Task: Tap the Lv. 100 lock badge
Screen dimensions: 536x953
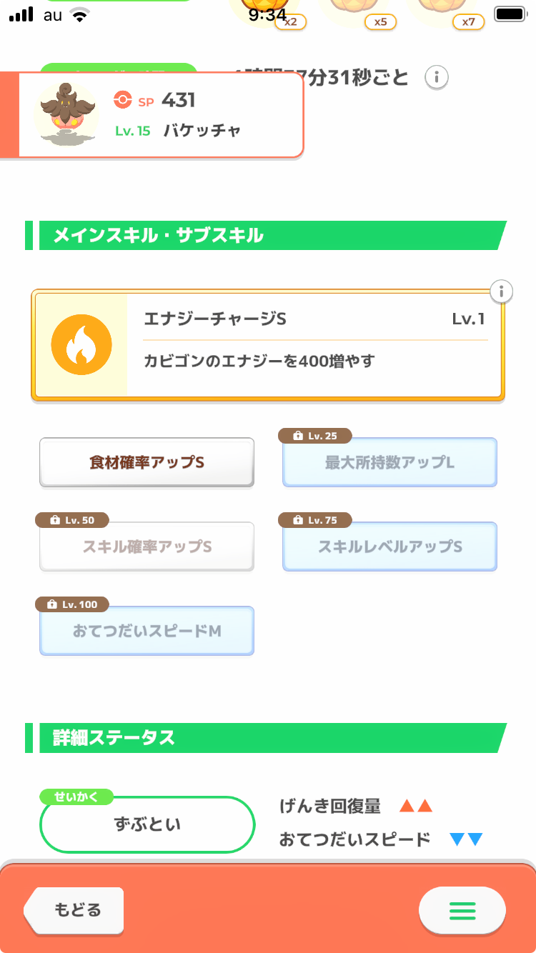Action: coord(72,604)
